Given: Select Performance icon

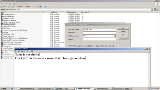Looking at the screenshot, I should tap(1, 46).
